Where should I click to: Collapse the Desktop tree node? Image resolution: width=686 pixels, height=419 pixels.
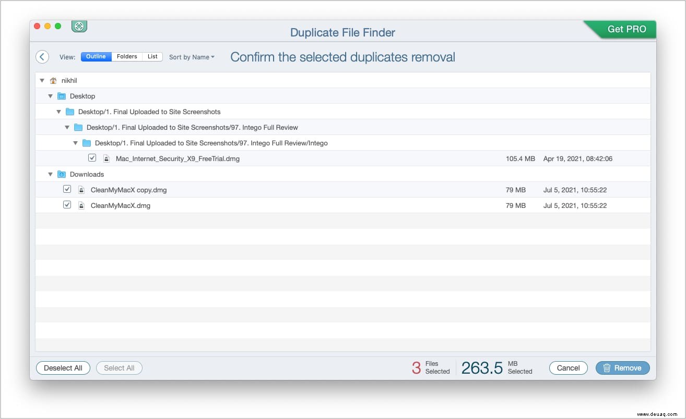pos(51,96)
